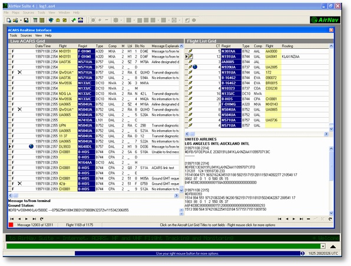The width and height of the screenshot is (351, 266).
Task: Go to previous record in the flight navigator
Action: click(x=287, y=219)
